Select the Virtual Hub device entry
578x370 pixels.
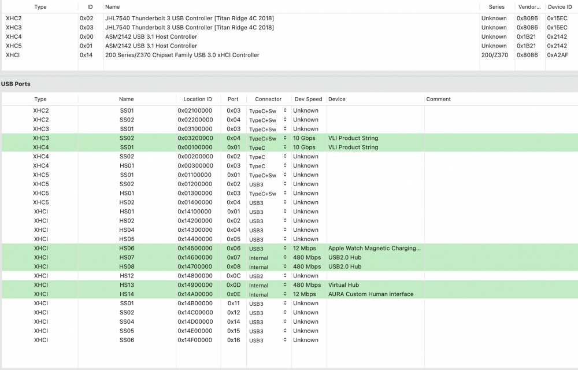click(x=343, y=285)
